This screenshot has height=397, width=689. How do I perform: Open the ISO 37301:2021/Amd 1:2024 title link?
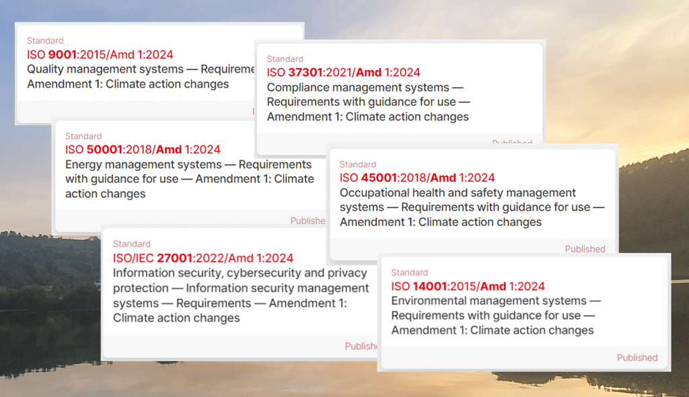[x=343, y=73]
